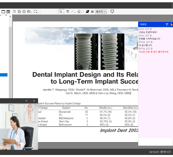Click the 'Maxilla (no.)' column header
The height and width of the screenshot is (157, 173).
(106, 108)
